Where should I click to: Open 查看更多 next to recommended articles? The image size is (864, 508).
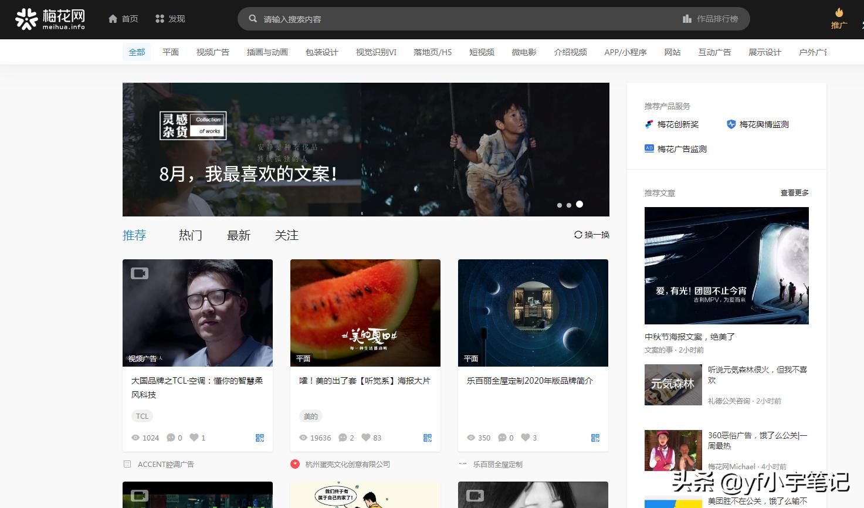coord(794,192)
